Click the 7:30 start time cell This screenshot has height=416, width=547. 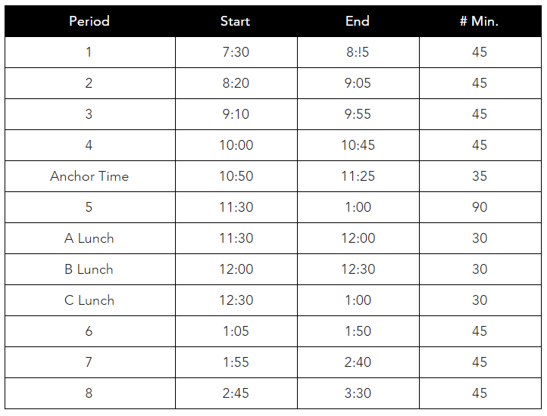(236, 52)
